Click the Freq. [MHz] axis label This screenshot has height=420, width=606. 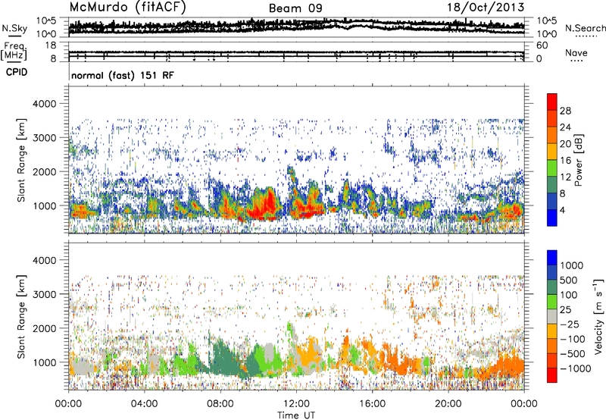tap(14, 51)
